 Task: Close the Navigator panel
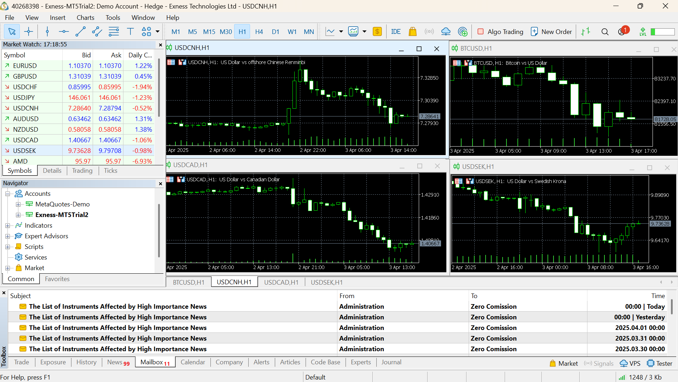click(x=160, y=183)
